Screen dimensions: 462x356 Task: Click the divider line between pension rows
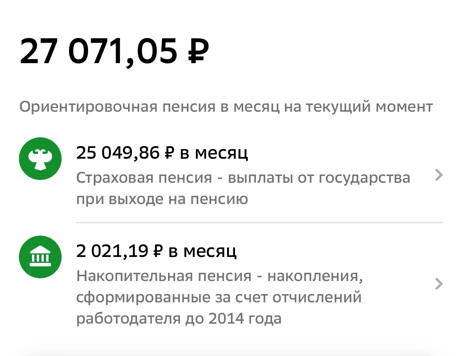[x=259, y=223]
